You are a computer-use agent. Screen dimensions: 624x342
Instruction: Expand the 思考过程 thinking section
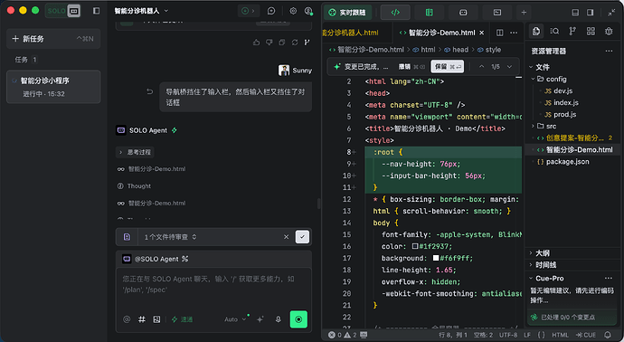(135, 152)
